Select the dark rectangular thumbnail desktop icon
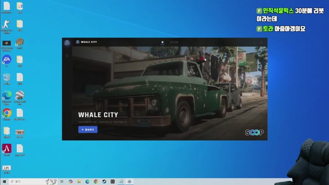329x185 pixels. pyautogui.click(x=7, y=46)
